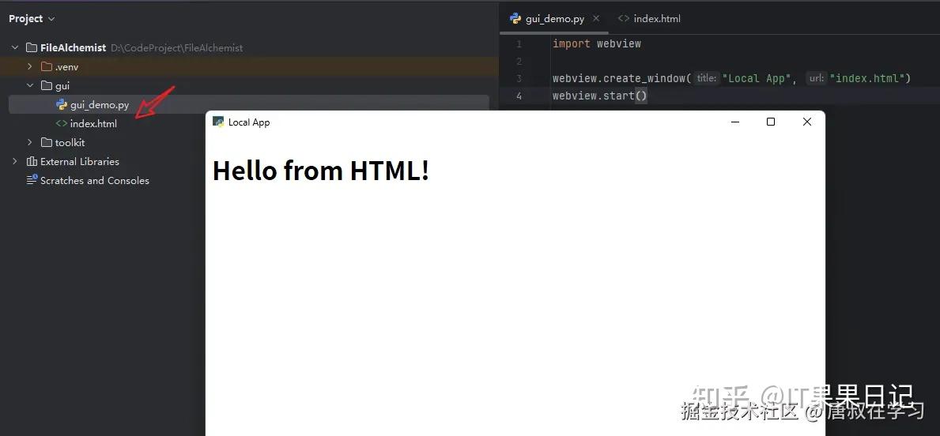Close the gui_demo.py editor tab
This screenshot has width=940, height=436.
coord(596,19)
